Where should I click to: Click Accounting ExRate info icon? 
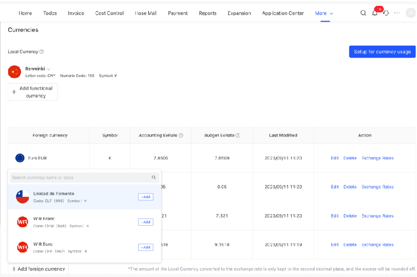[x=181, y=135]
